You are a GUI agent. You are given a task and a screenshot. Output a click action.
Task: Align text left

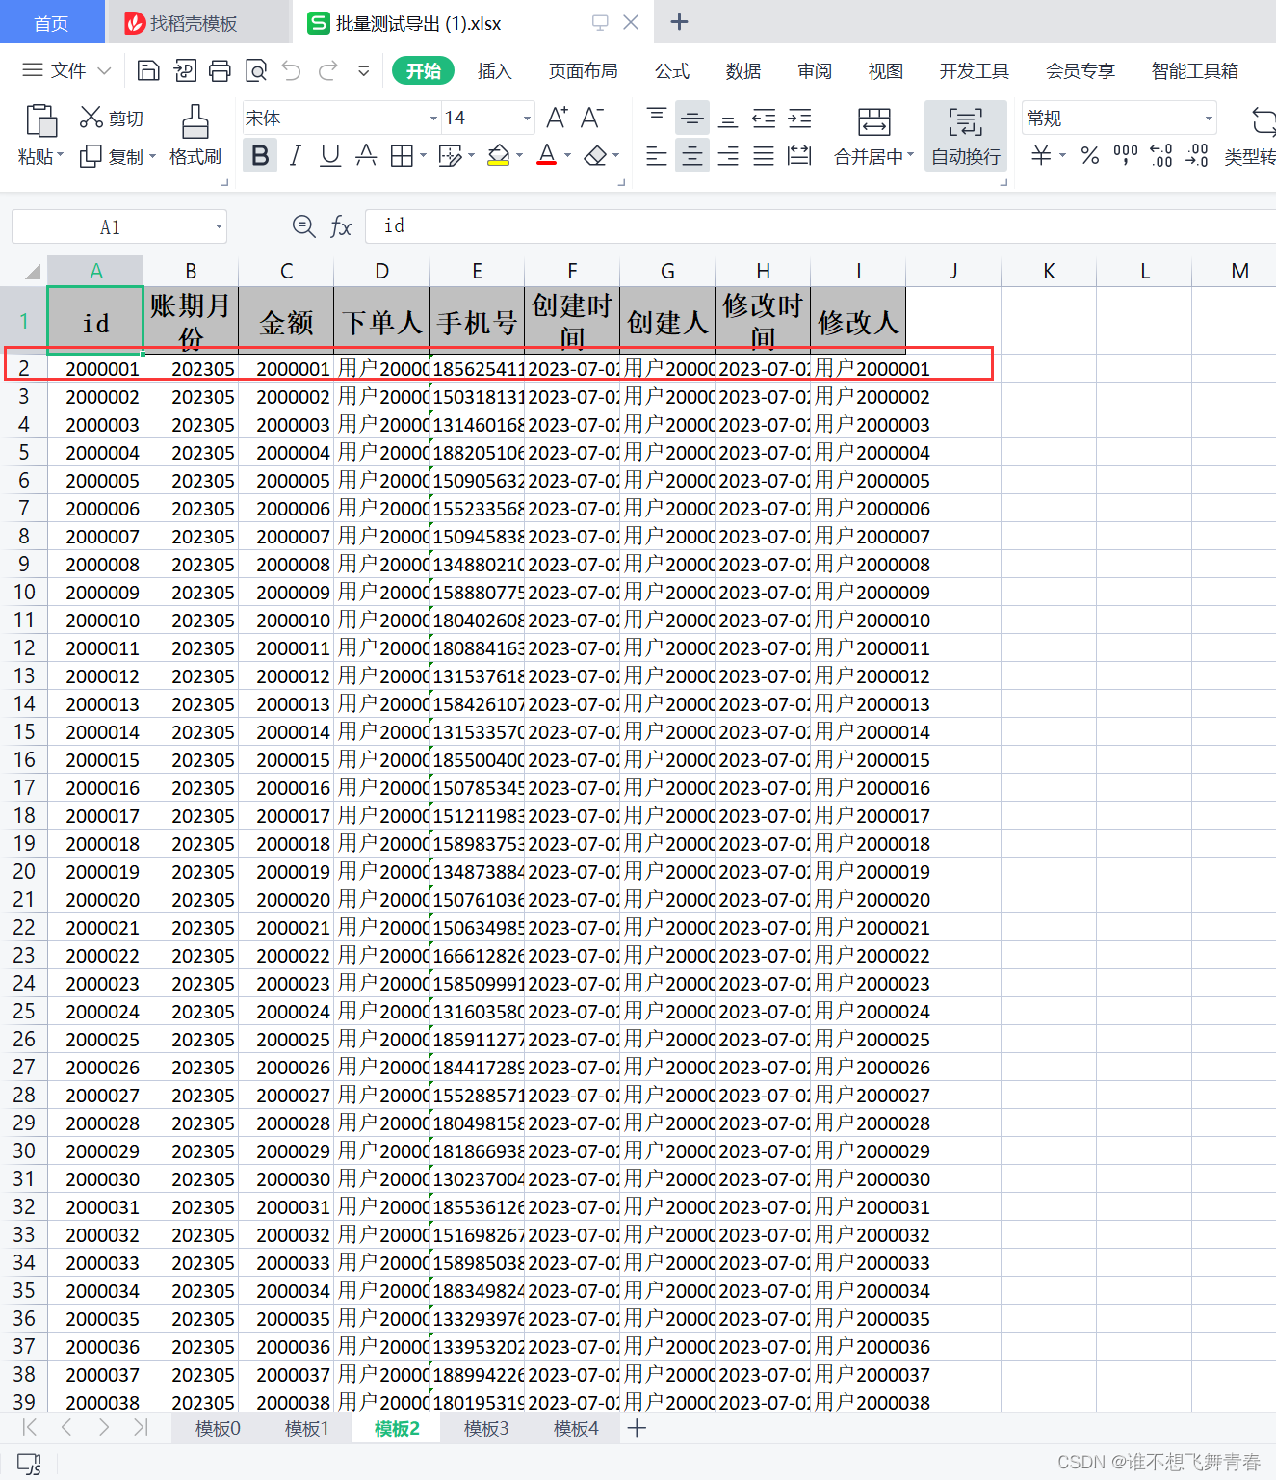pyautogui.click(x=656, y=155)
